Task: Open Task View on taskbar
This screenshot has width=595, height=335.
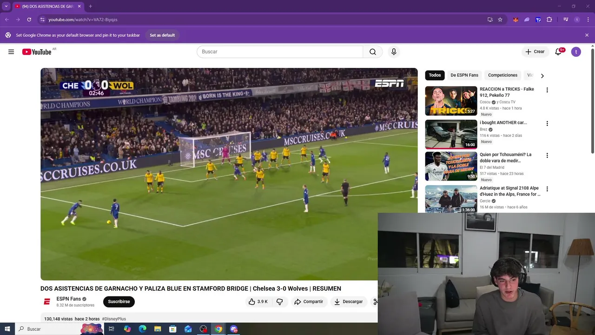Action: [x=112, y=329]
